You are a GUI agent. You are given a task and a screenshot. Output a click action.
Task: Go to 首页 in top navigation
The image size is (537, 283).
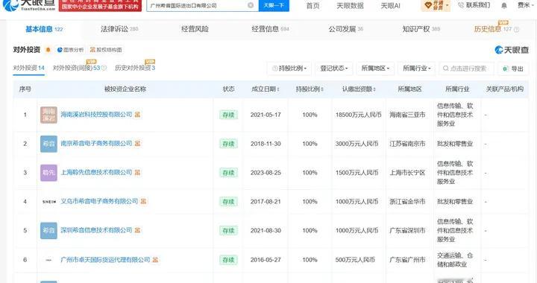[313, 5]
